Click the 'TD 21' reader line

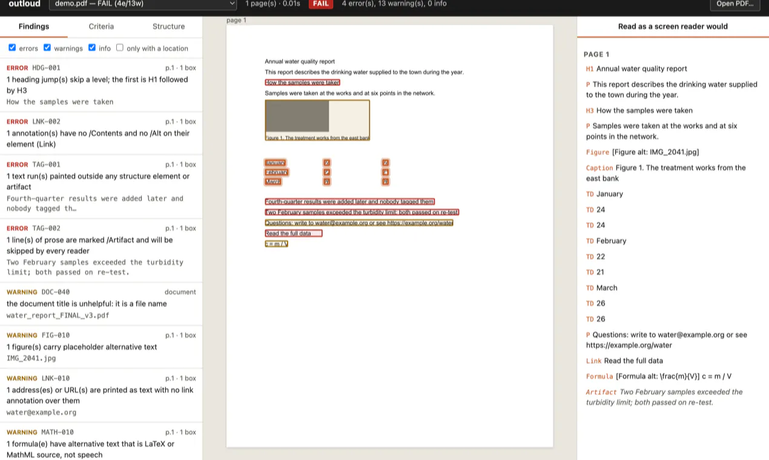click(x=595, y=272)
